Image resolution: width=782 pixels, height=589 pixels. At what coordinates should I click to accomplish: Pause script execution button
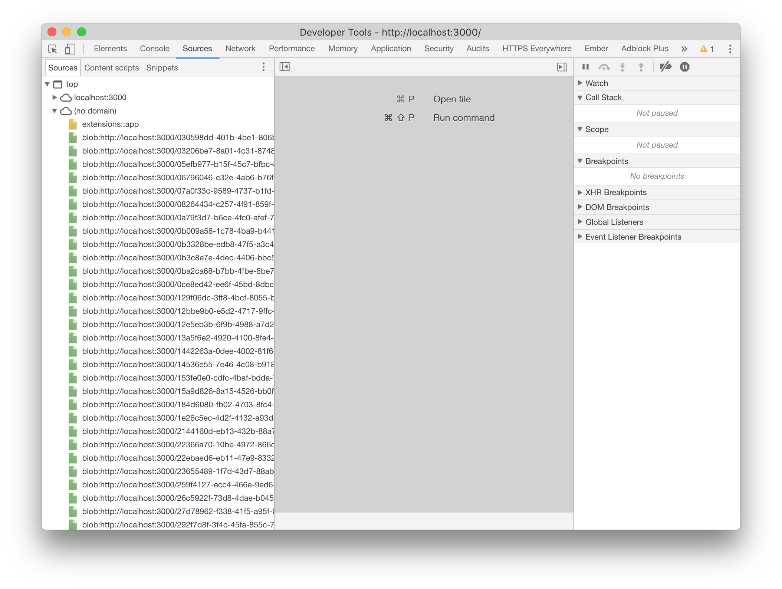tap(585, 67)
